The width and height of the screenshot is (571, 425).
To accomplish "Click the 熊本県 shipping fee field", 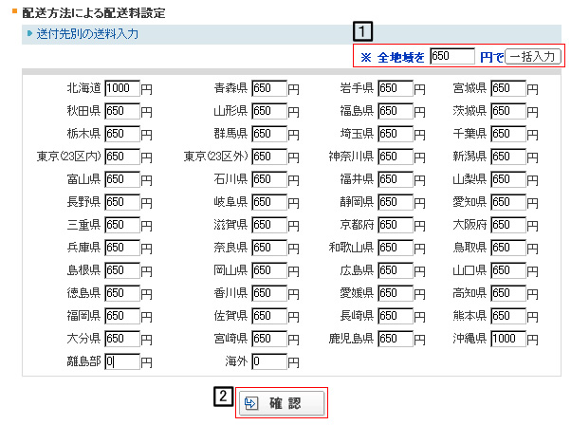I will [x=508, y=316].
